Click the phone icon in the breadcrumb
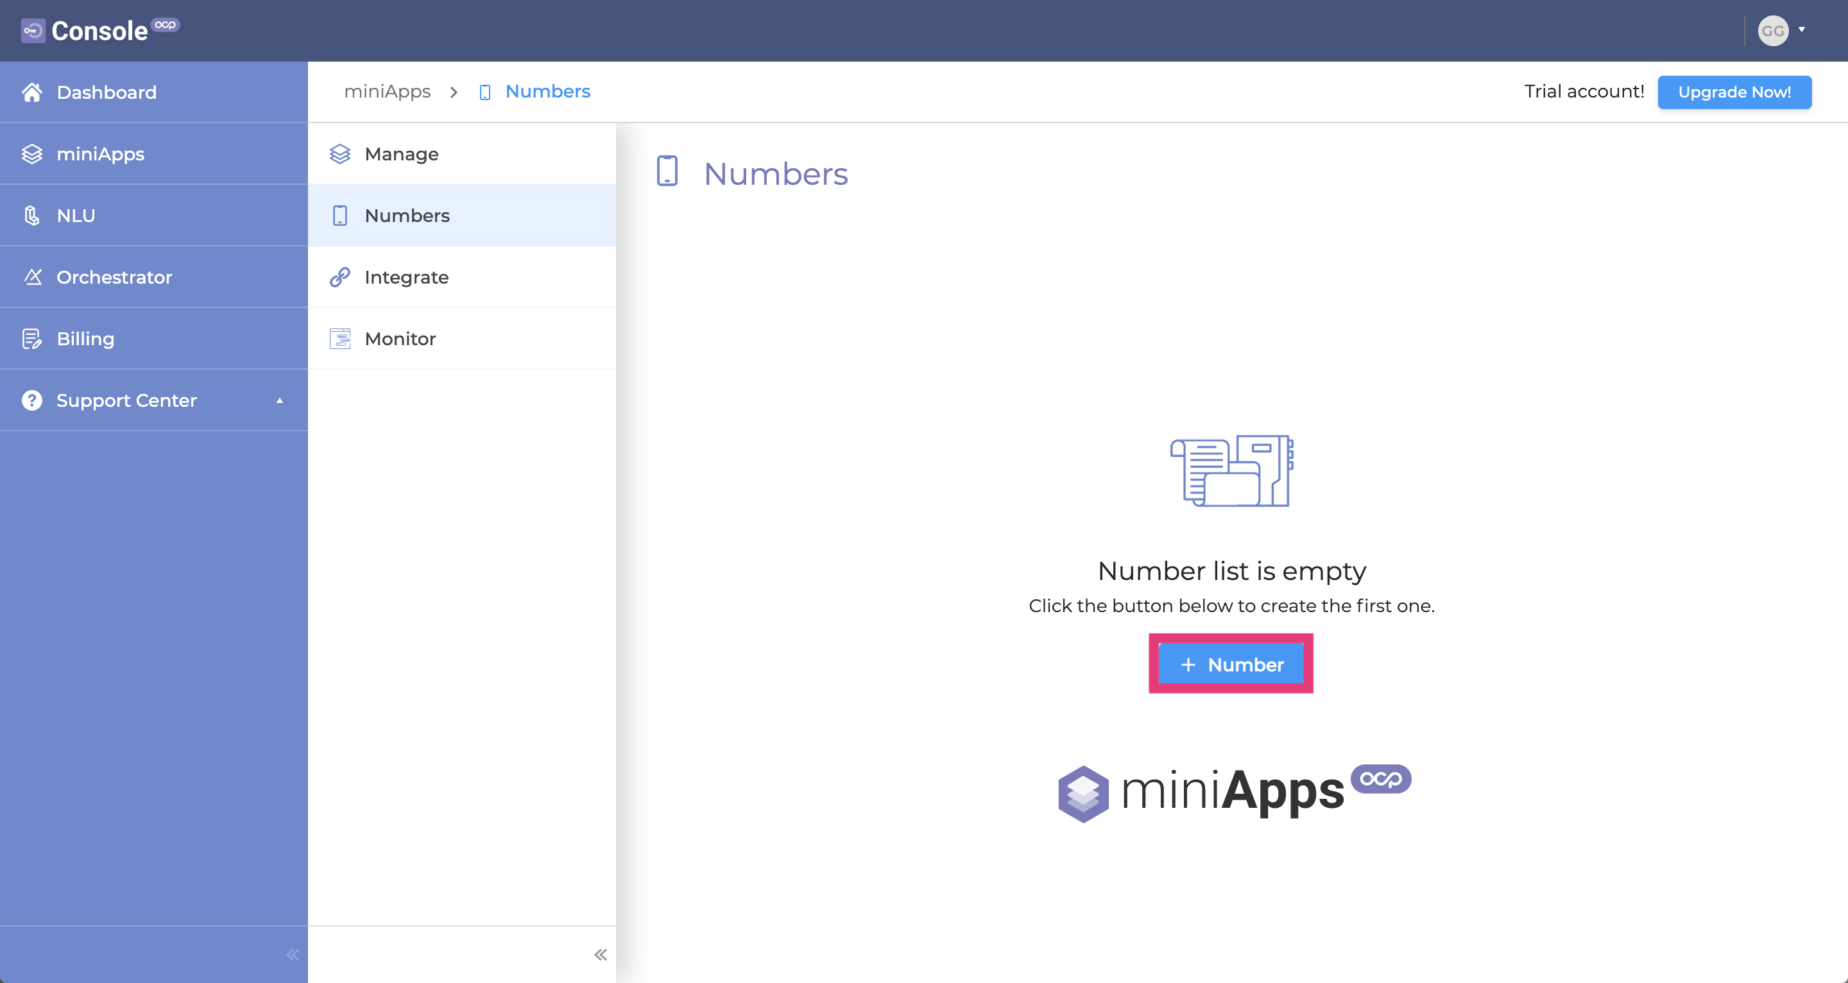 coord(485,92)
